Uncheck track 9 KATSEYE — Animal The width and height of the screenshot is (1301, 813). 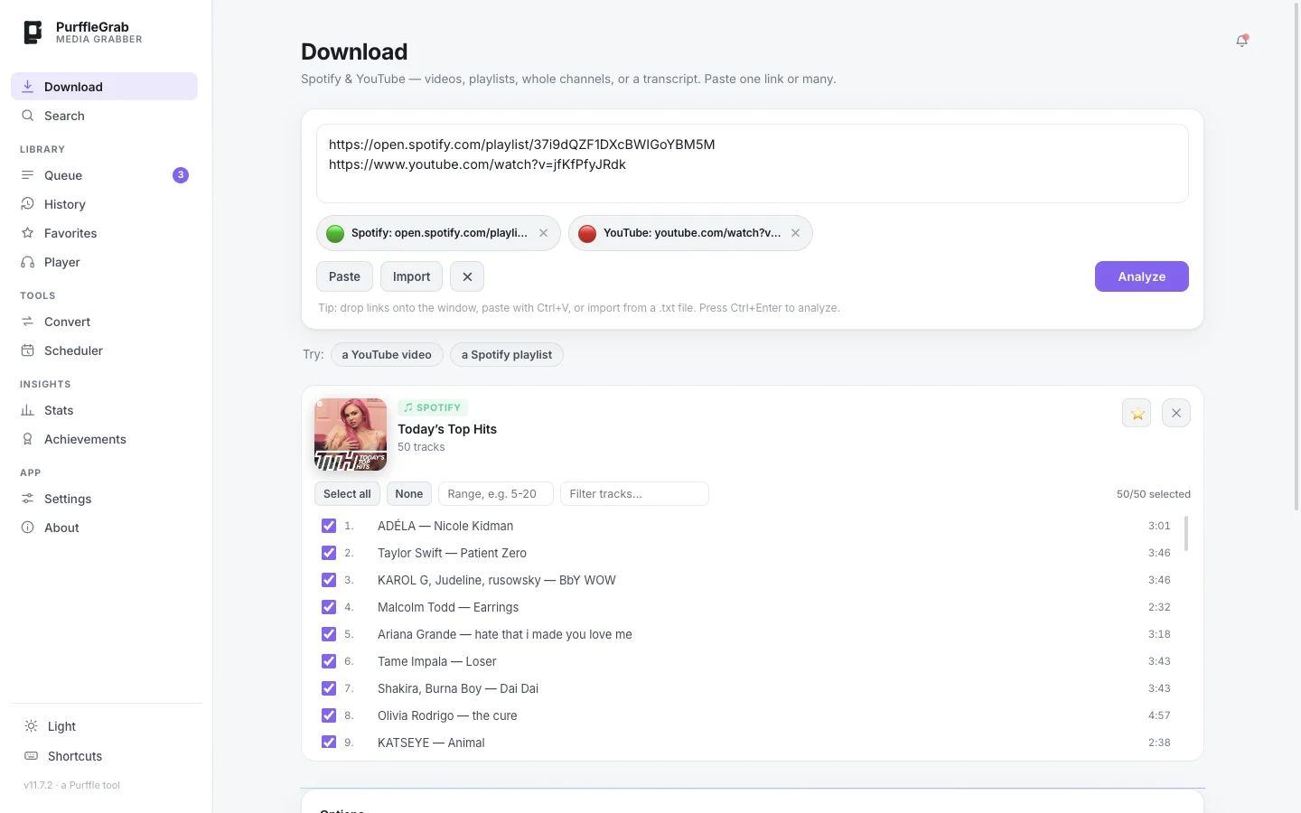(x=329, y=743)
